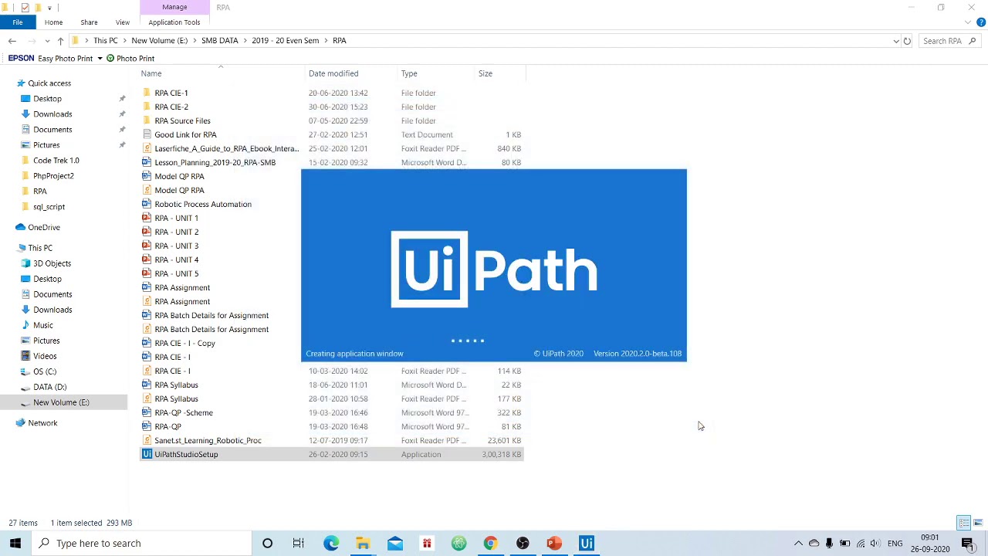988x556 pixels.
Task: Open recent locations dropdown arrow
Action: coord(47,41)
